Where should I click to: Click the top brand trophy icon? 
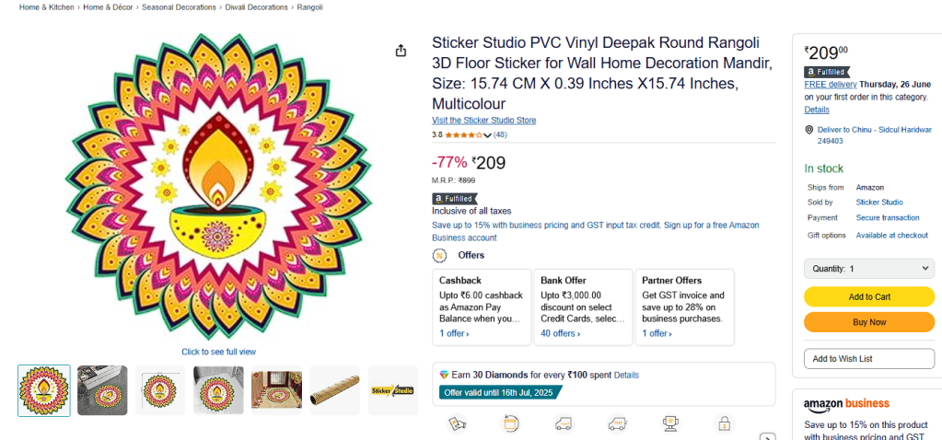670,423
